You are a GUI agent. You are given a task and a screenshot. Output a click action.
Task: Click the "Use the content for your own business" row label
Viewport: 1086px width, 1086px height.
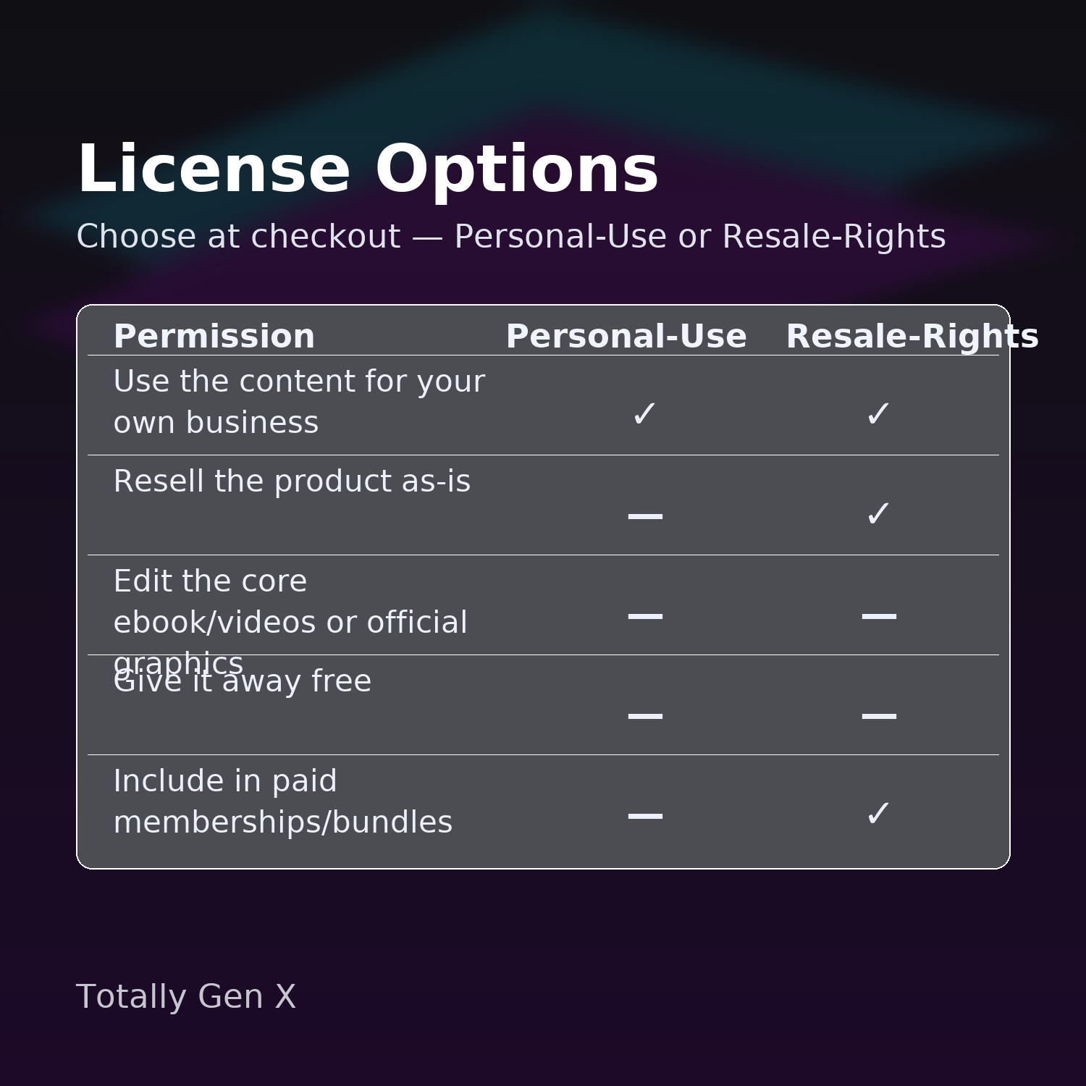click(298, 402)
